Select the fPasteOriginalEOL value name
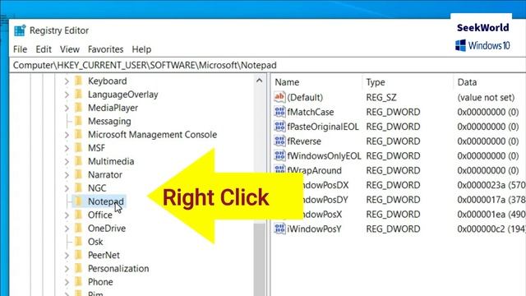The height and width of the screenshot is (296, 526). pyautogui.click(x=323, y=127)
